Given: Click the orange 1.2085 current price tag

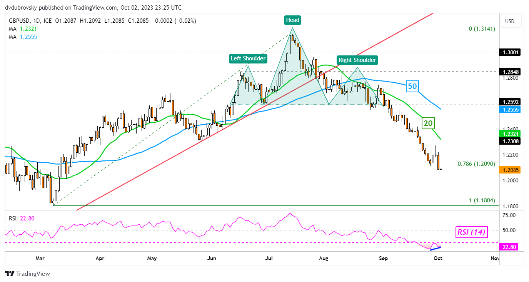Looking at the screenshot, I should (x=509, y=170).
